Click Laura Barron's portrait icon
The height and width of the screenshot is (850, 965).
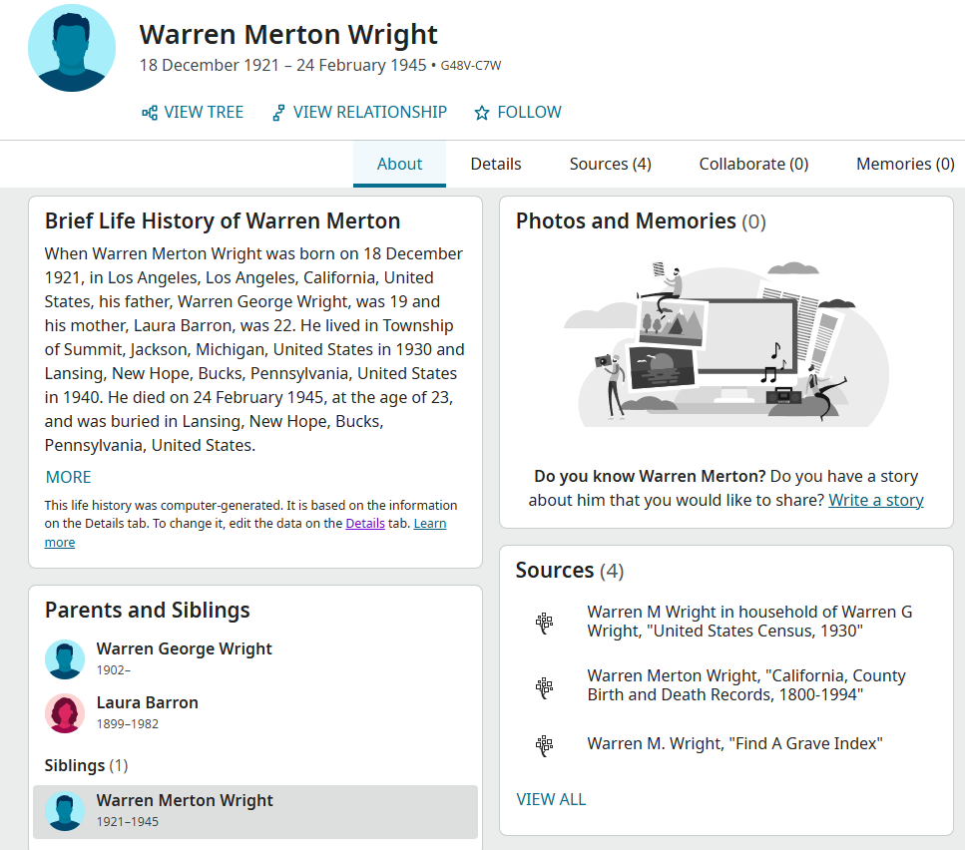point(65,713)
